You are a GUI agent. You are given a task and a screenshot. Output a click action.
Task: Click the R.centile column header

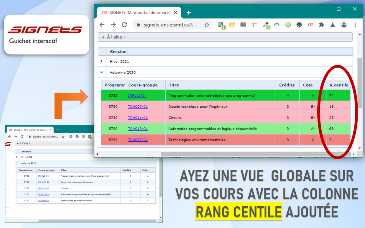(339, 85)
